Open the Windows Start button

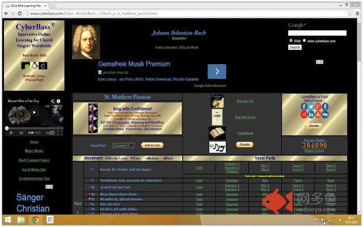8,220
